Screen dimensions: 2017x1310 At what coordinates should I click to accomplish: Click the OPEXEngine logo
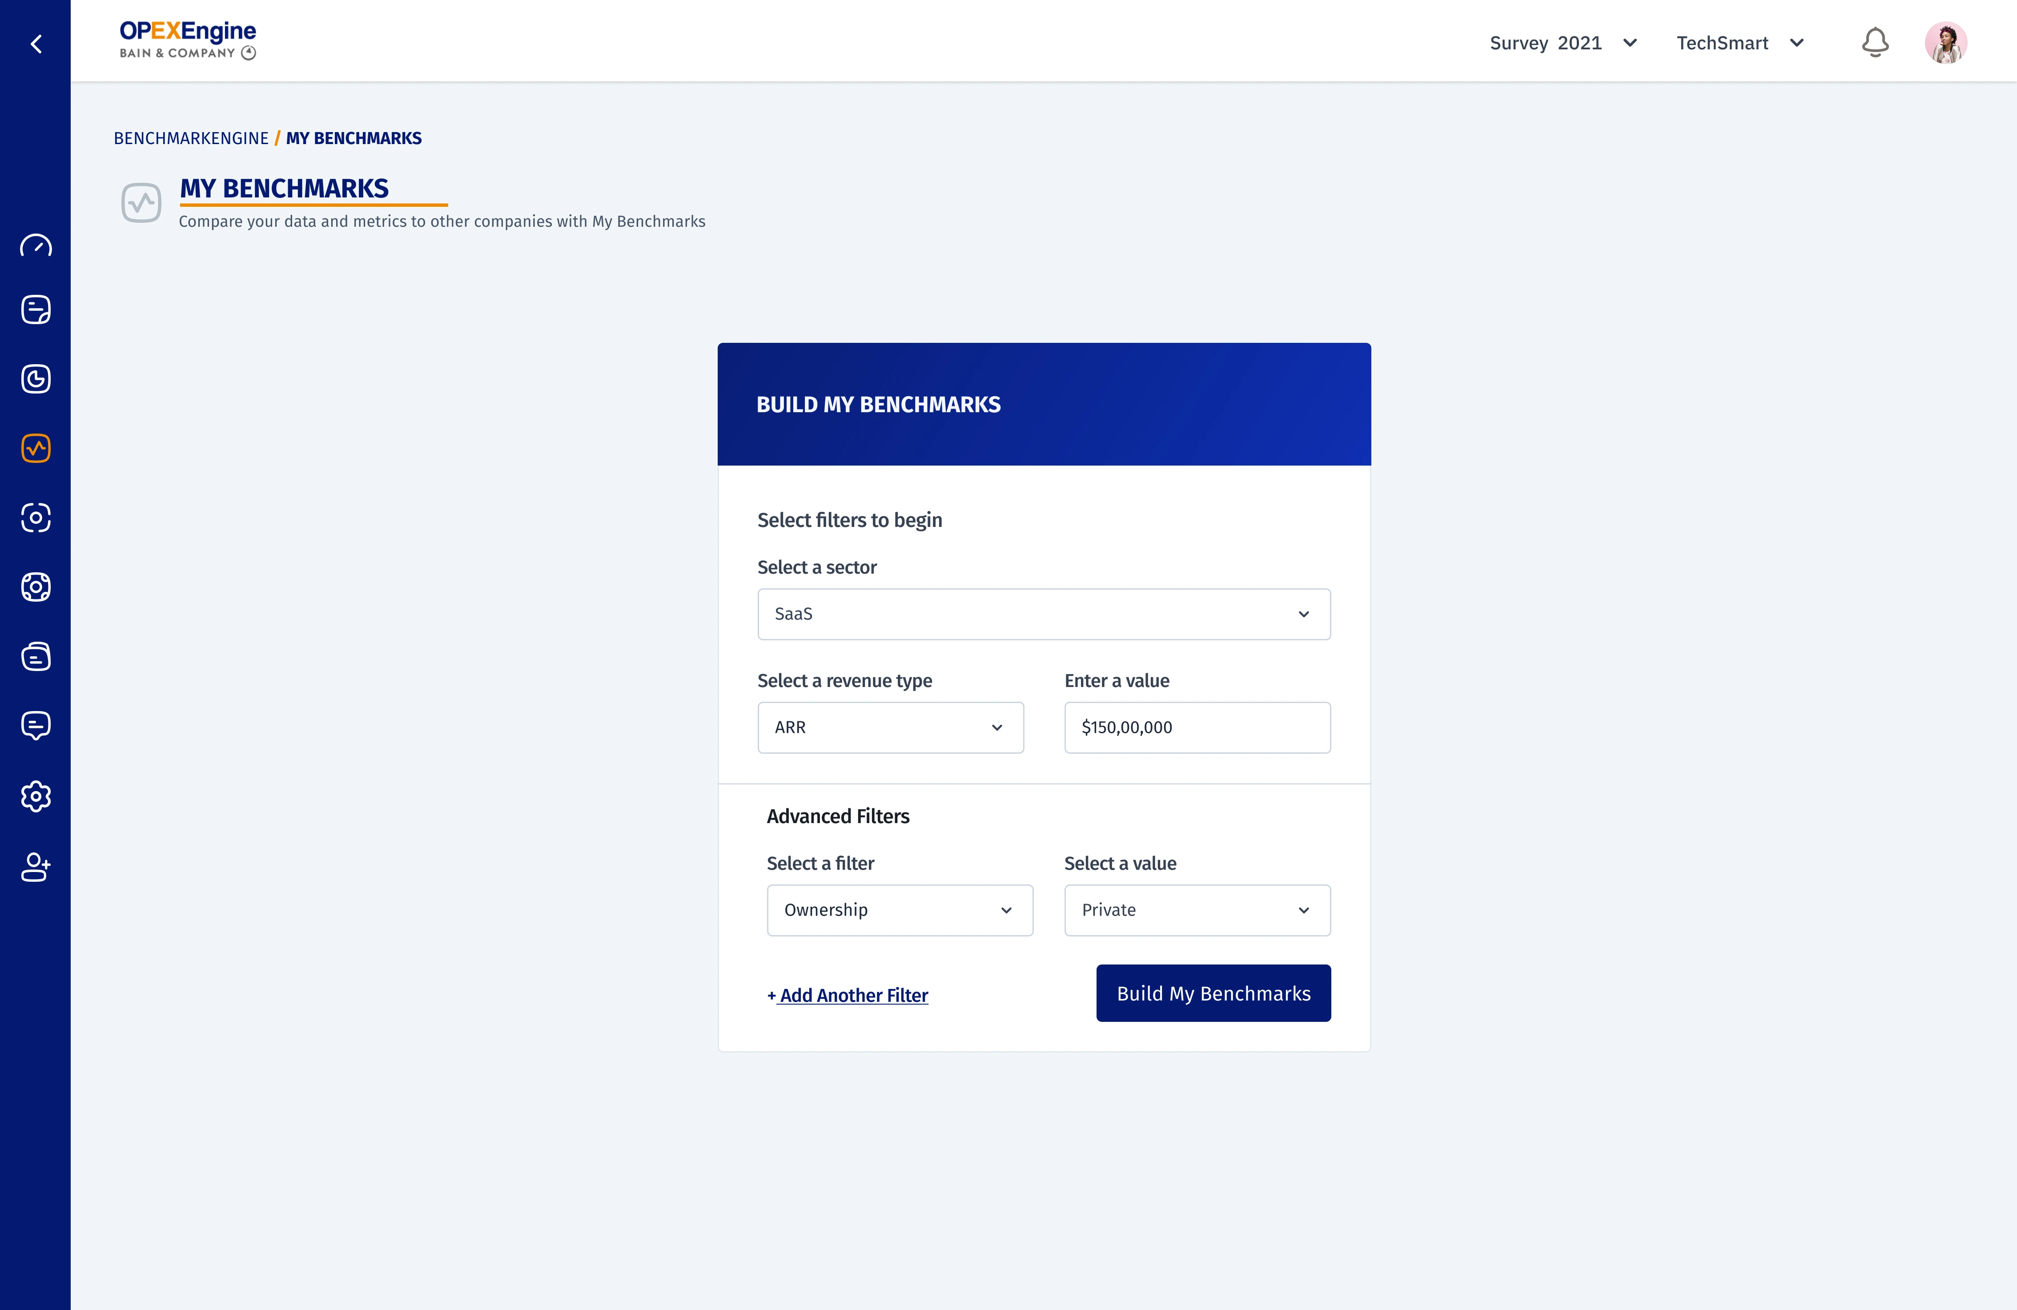[x=187, y=40]
